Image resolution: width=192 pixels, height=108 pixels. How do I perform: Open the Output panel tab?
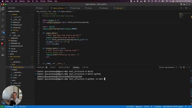53,67
